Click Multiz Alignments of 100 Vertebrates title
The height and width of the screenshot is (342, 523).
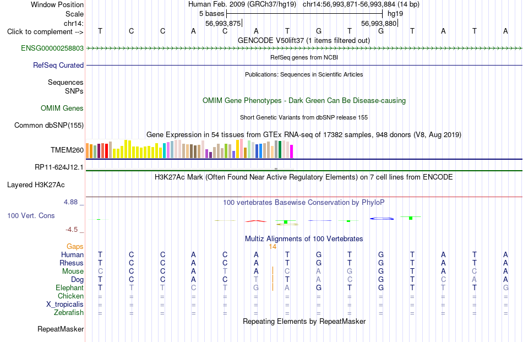(304, 238)
